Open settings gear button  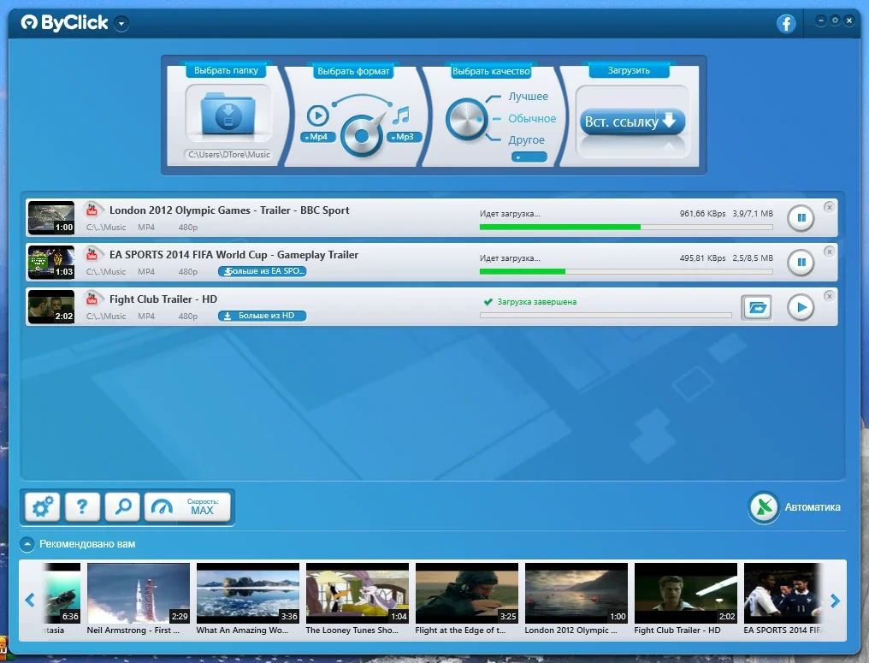coord(43,506)
